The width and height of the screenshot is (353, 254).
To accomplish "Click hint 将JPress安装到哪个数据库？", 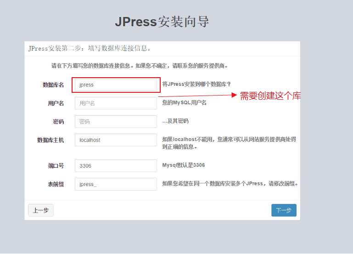I will click(x=197, y=84).
